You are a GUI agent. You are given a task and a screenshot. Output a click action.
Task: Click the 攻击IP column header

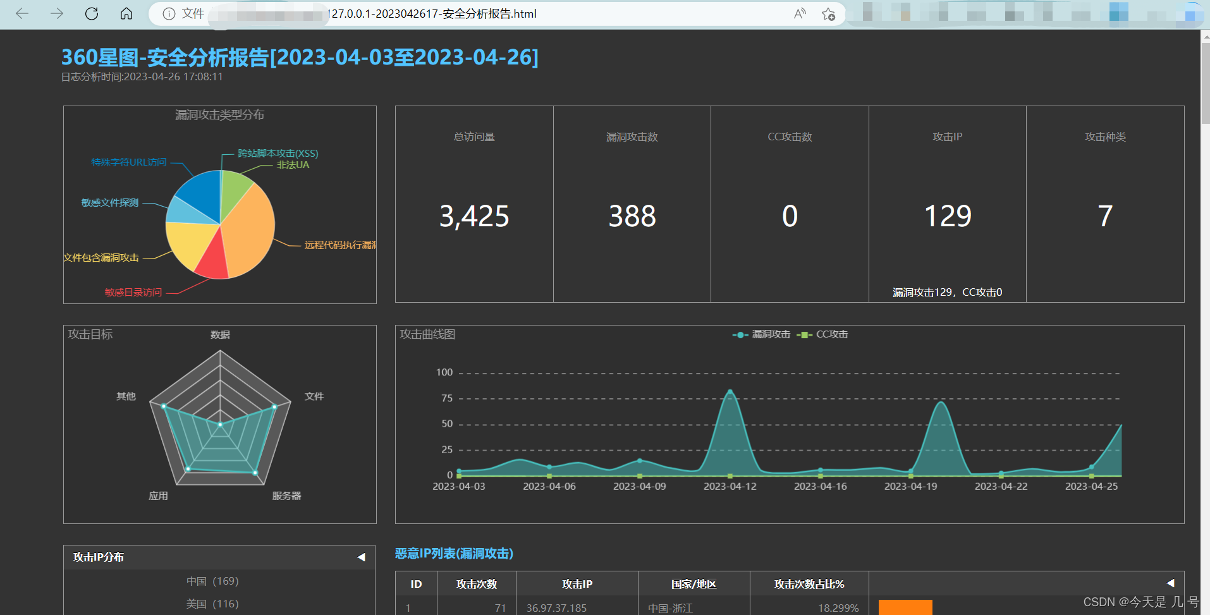(x=577, y=584)
